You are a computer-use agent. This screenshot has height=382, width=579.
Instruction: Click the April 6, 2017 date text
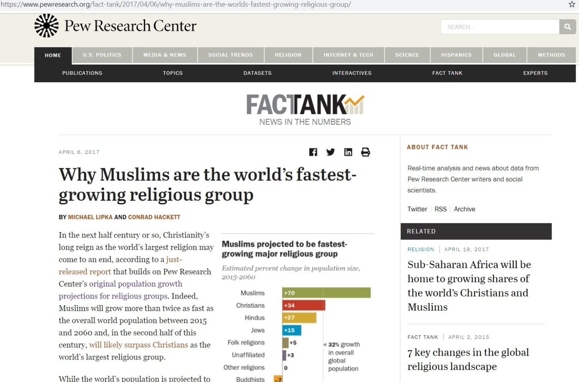(x=79, y=152)
